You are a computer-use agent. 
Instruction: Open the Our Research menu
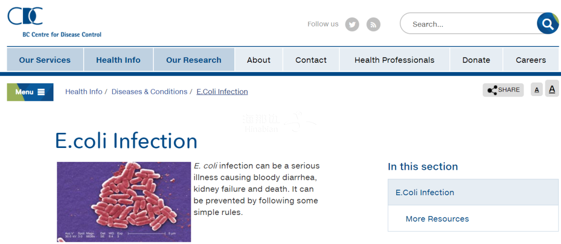194,60
